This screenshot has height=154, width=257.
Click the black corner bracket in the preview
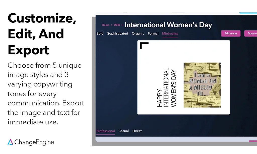144,45
